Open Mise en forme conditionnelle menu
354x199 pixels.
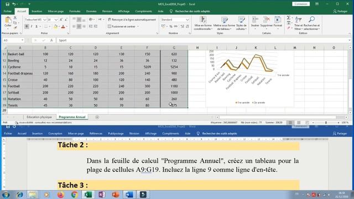(x=203, y=23)
